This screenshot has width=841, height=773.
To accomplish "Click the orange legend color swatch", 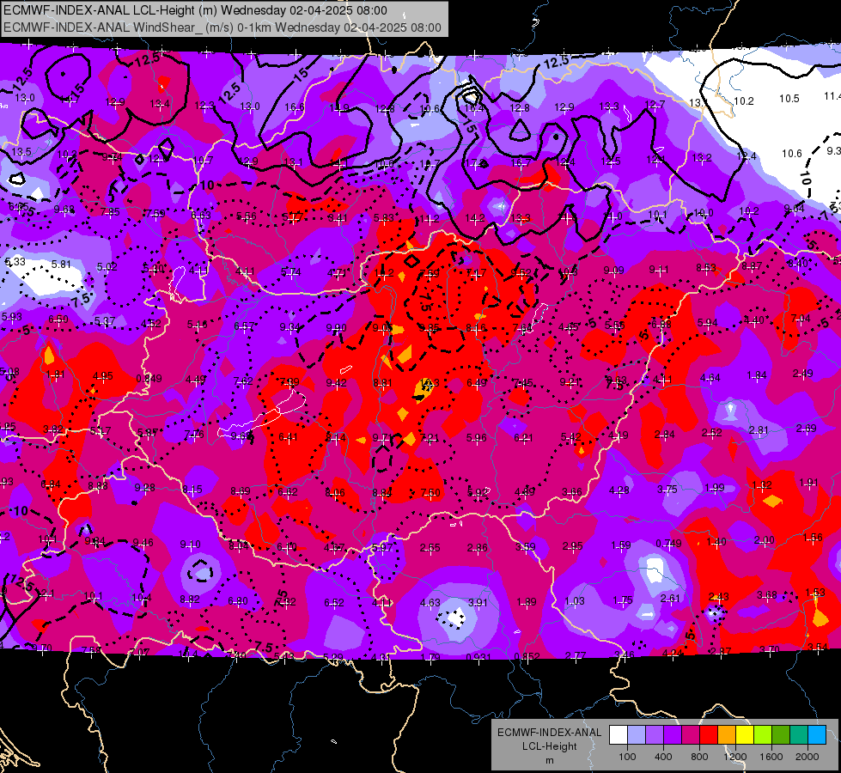I will pyautogui.click(x=727, y=735).
